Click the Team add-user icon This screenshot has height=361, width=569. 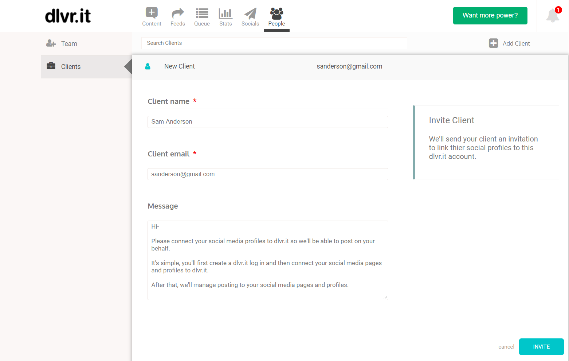pyautogui.click(x=51, y=43)
